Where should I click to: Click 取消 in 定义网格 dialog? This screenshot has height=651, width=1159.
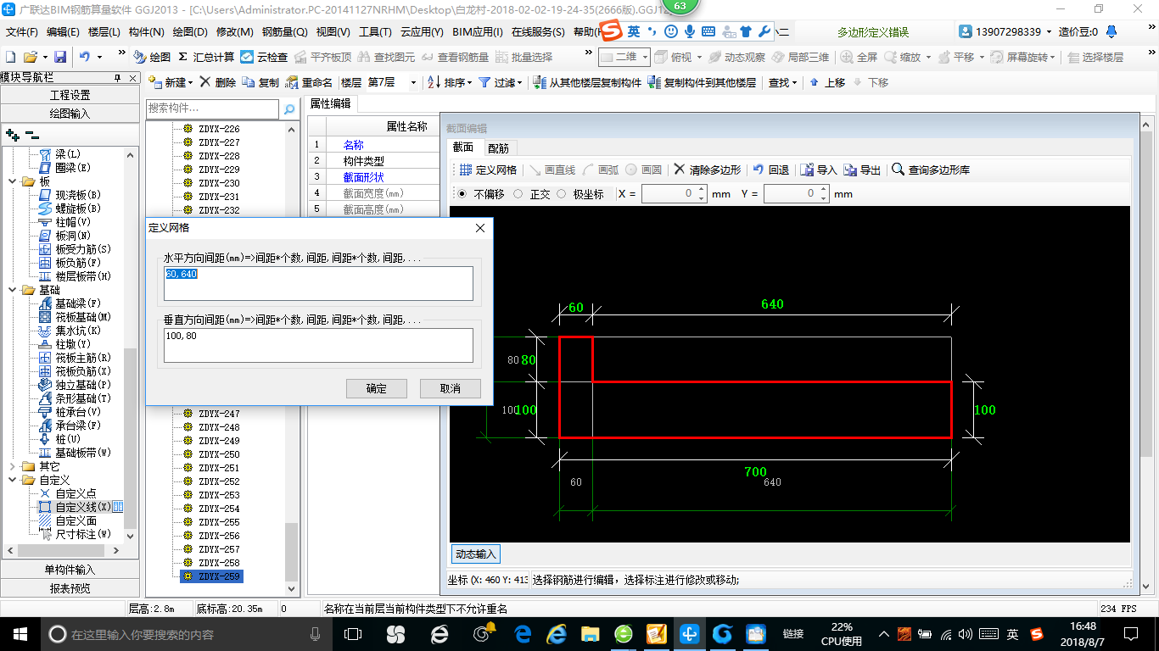(451, 388)
